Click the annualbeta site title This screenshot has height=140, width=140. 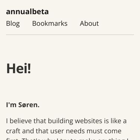pyautogui.click(x=27, y=12)
